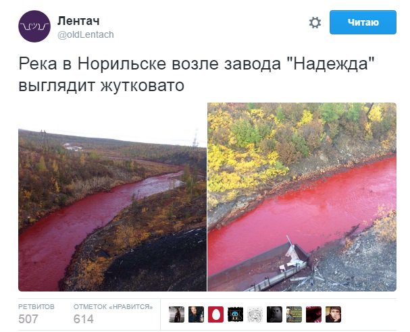The width and height of the screenshot is (410, 332).
Task: Click the red egg avatar thumbnail
Action: click(x=215, y=314)
